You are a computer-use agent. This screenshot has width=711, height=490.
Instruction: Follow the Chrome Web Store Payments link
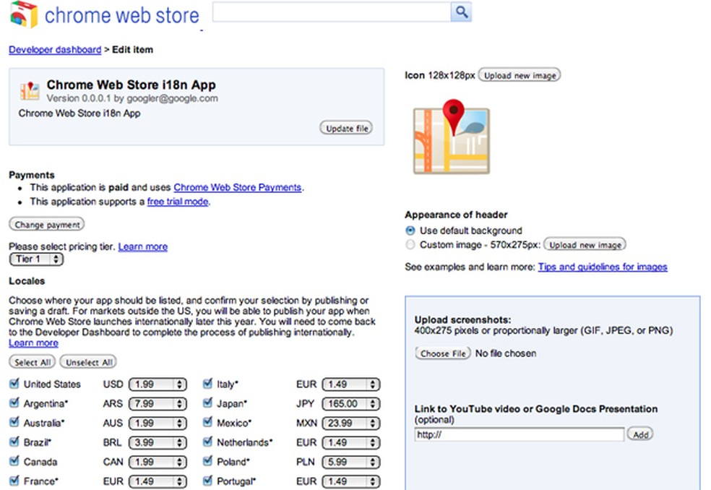237,186
